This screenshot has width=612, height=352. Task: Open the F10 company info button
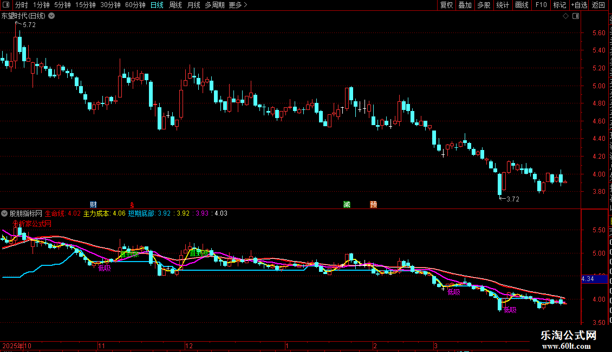pos(541,5)
